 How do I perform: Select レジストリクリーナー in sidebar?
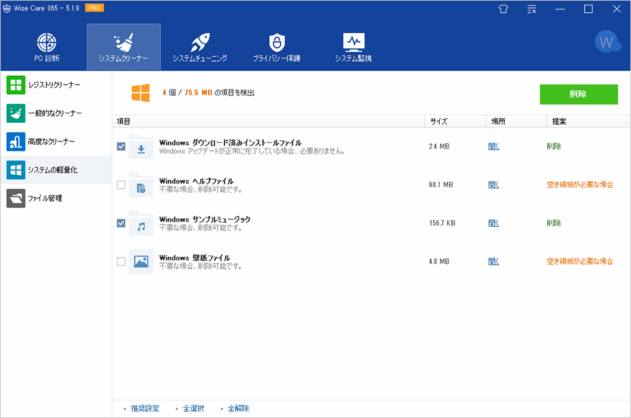pyautogui.click(x=56, y=85)
